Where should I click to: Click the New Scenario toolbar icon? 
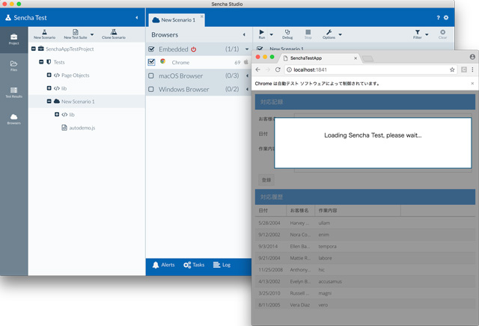click(44, 34)
